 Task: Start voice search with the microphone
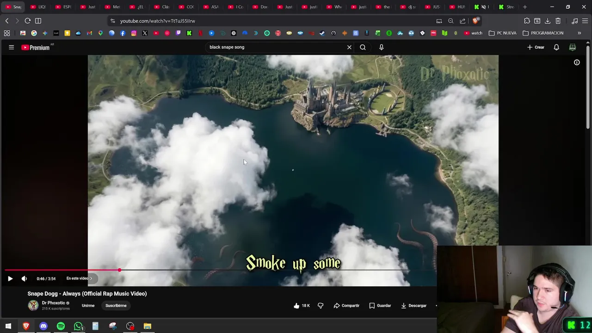tap(381, 47)
